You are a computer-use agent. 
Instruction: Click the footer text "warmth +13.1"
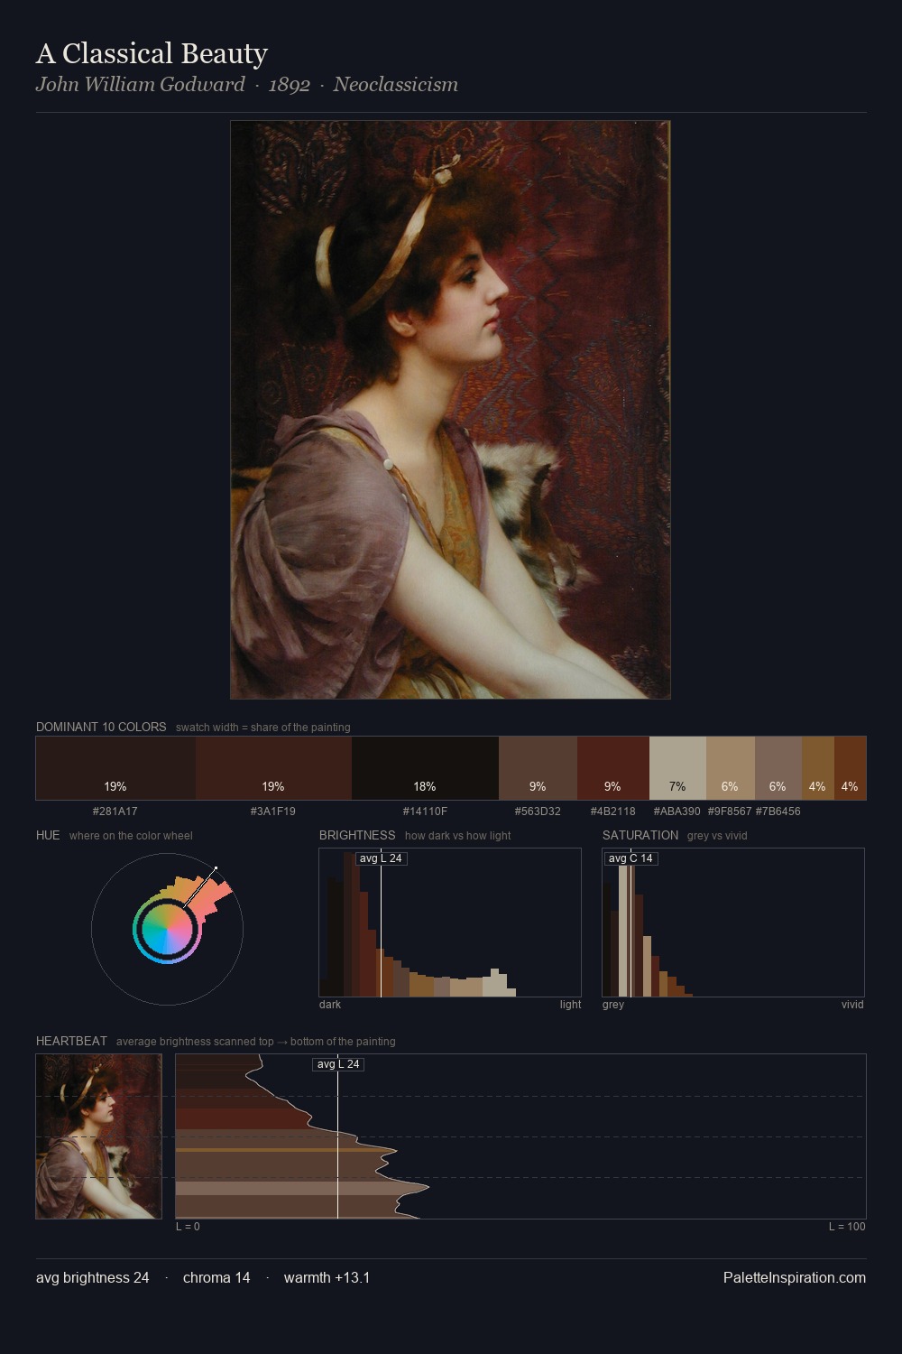pyautogui.click(x=327, y=1277)
